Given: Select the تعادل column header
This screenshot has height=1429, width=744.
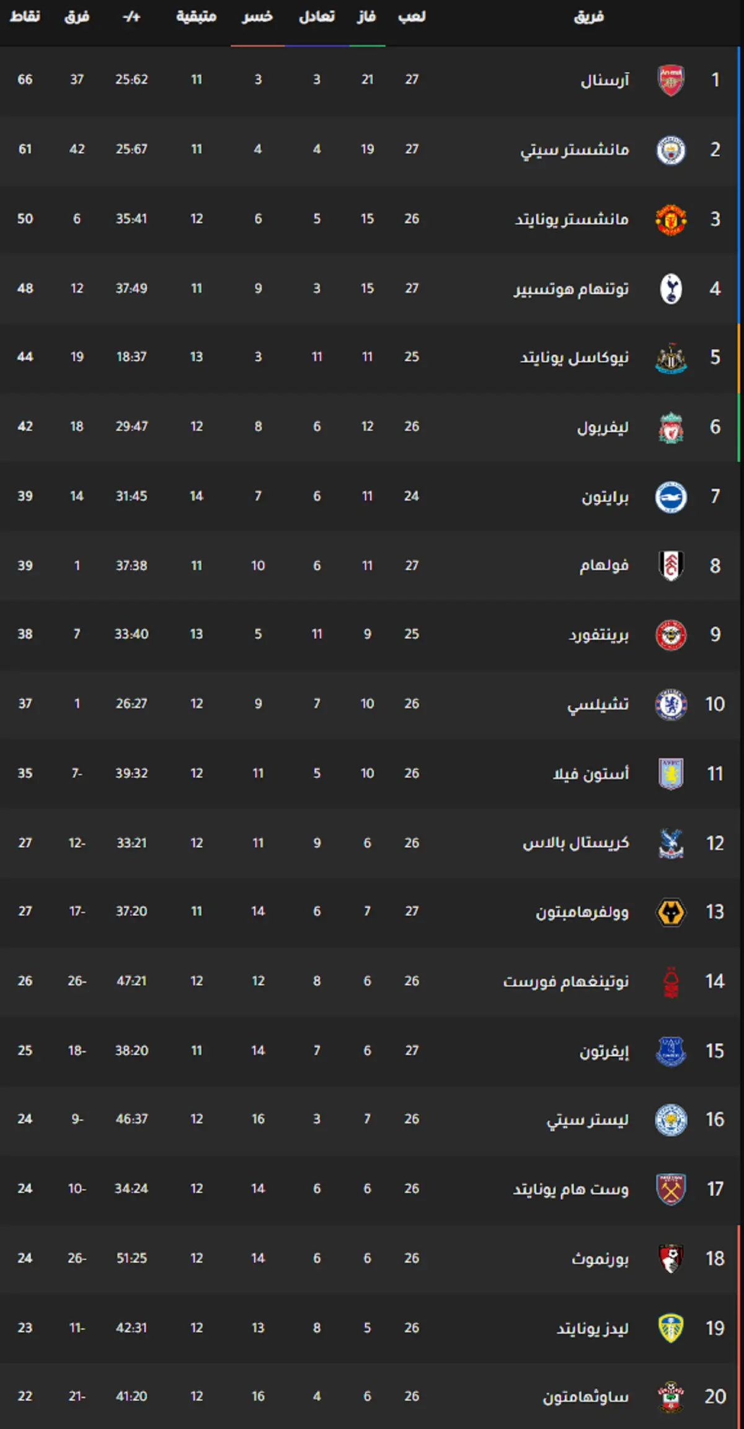Looking at the screenshot, I should click(x=317, y=17).
